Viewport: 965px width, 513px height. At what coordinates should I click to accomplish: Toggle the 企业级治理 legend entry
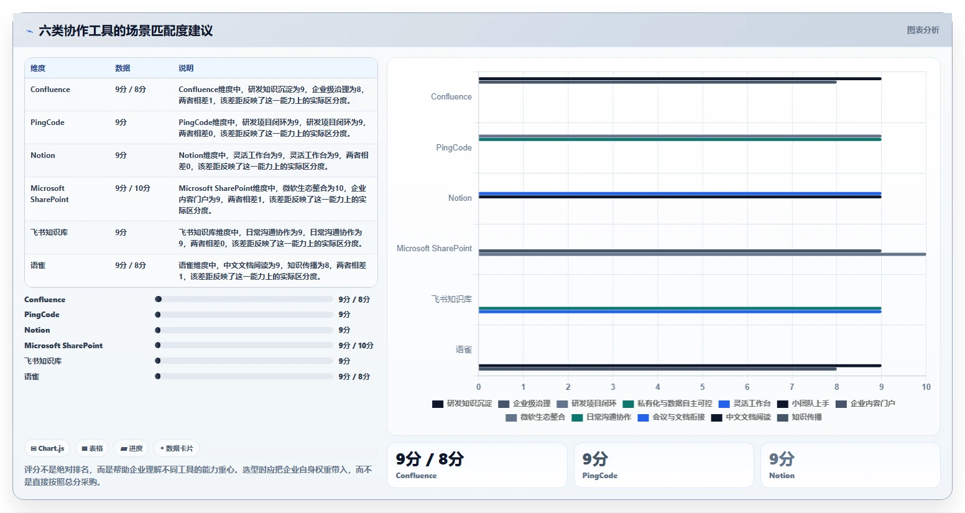click(x=524, y=404)
